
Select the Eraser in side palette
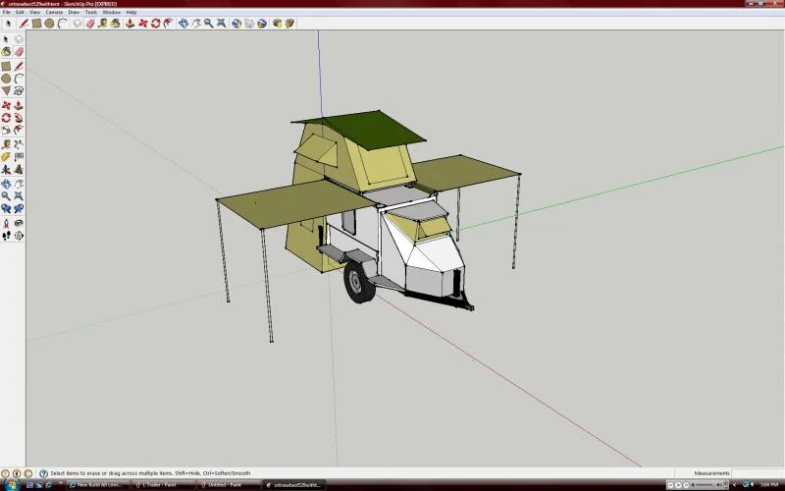19,52
